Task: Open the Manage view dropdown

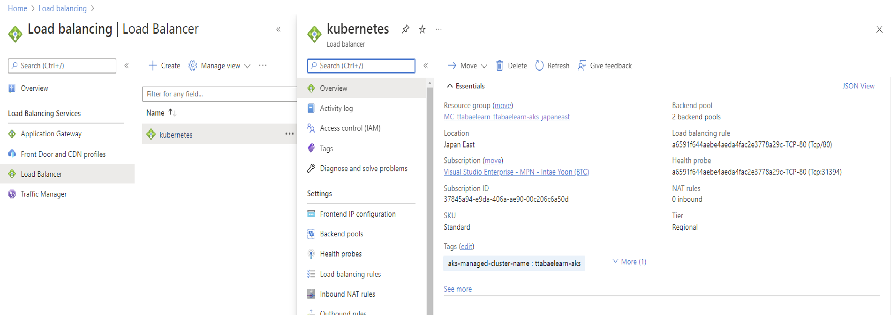Action: click(x=219, y=66)
